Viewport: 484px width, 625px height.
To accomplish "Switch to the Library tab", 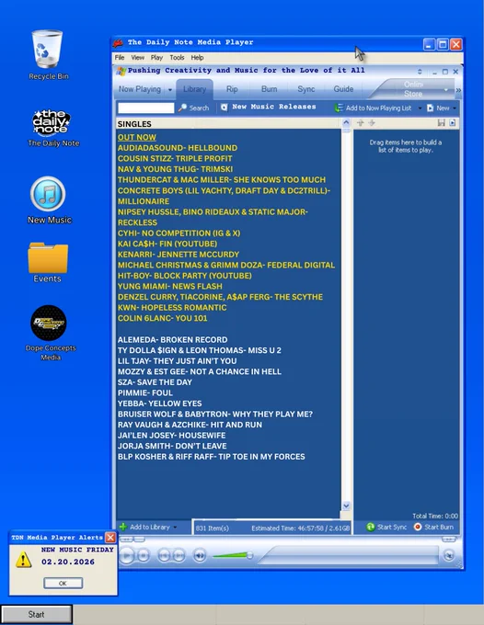I will (x=195, y=89).
